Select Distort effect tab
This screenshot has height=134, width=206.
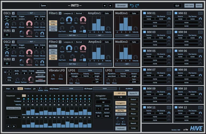(x=133, y=99)
